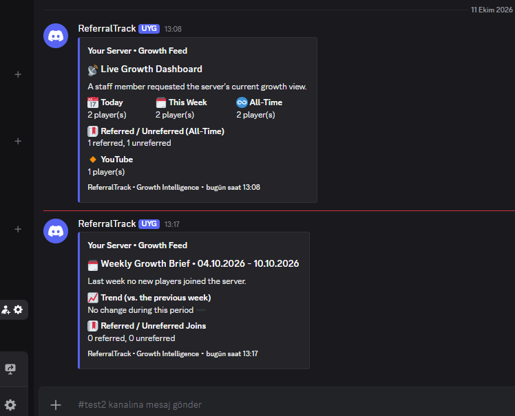Click the screen share icon in sidebar
Screen dimensions: 515x416
tap(10, 369)
